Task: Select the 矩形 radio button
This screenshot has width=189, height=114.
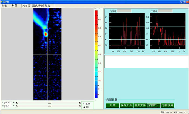Action: pos(84,107)
